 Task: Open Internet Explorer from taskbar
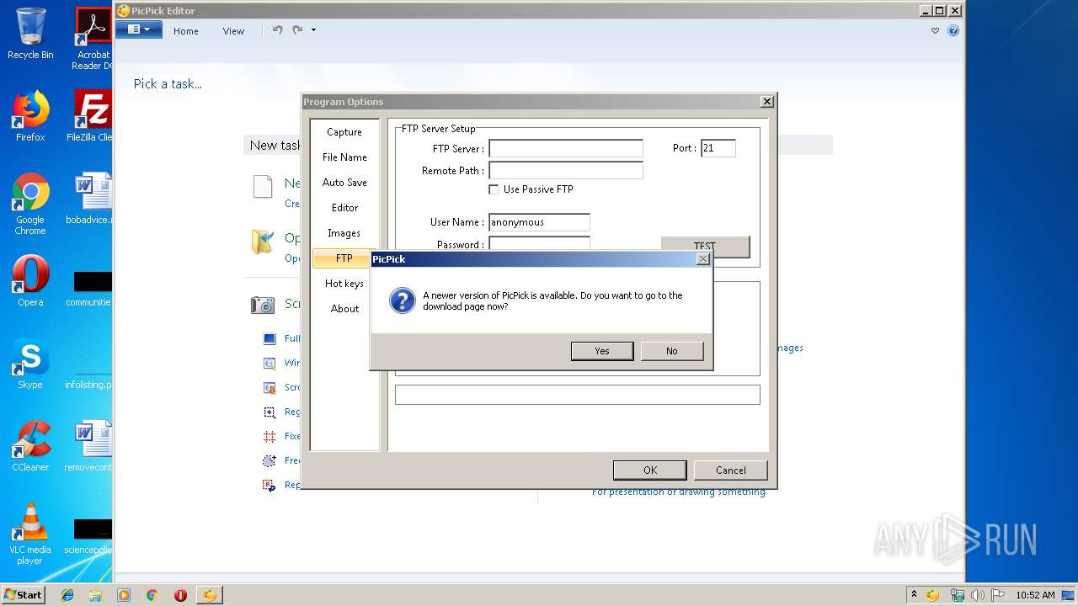pos(67,595)
